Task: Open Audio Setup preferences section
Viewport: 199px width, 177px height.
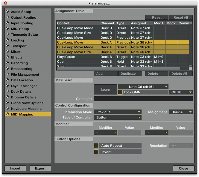Action: 21,12
